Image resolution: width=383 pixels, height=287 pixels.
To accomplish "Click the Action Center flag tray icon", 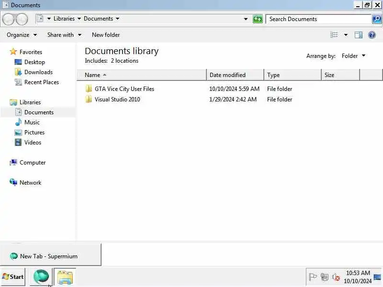I will [x=313, y=277].
